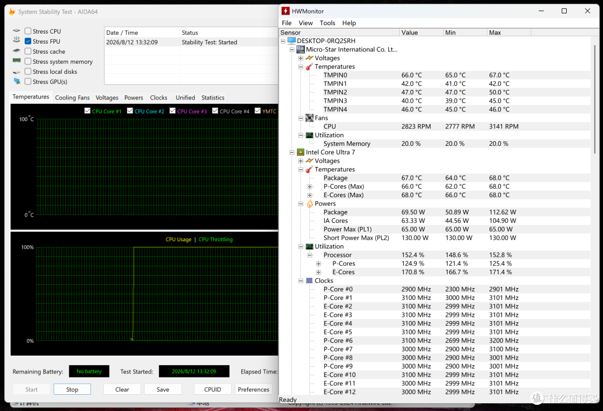Viewport: 603px width, 411px height.
Task: Click the Stress cache chip icon
Action: tap(17, 51)
